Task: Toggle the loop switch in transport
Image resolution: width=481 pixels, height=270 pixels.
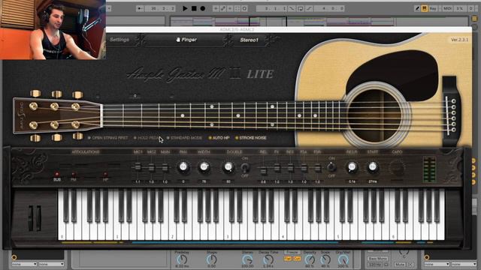Action: (300, 8)
